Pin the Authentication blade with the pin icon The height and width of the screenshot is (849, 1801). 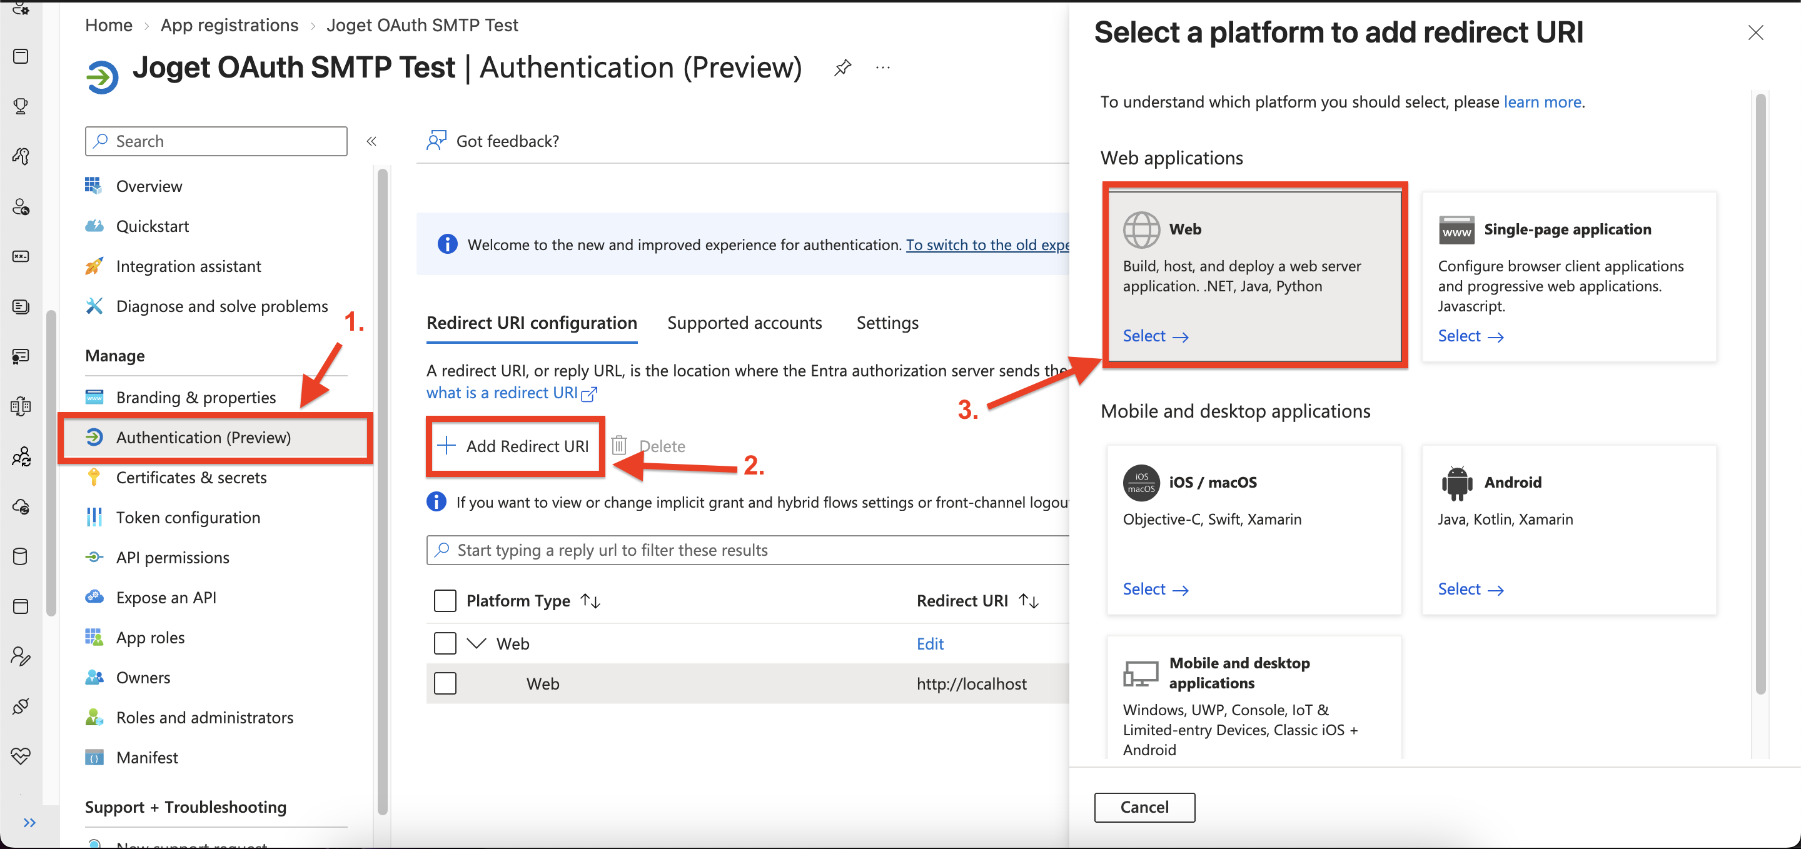842,68
